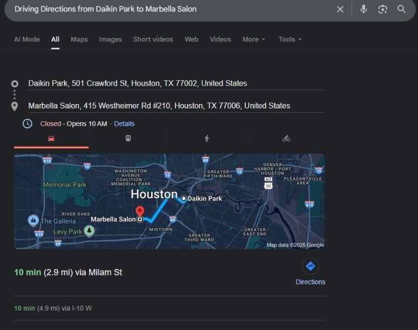Viewport: 418px width, 330px height.
Task: Click the Washington Avenue Coalition map label
Action: (131, 177)
